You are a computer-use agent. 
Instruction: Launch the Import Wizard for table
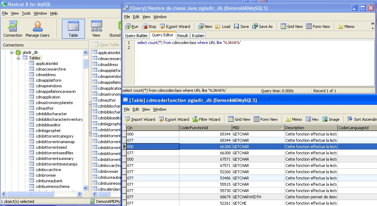(x=140, y=119)
